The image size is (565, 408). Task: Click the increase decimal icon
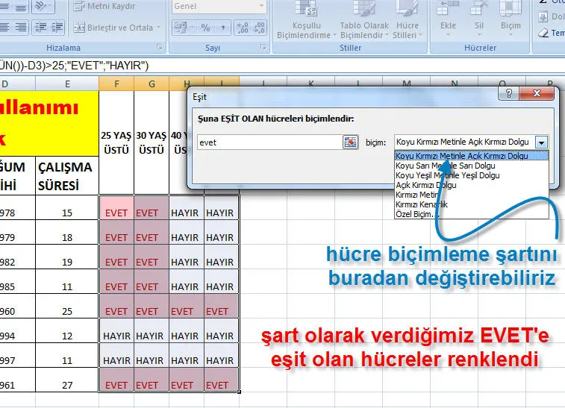coord(240,28)
